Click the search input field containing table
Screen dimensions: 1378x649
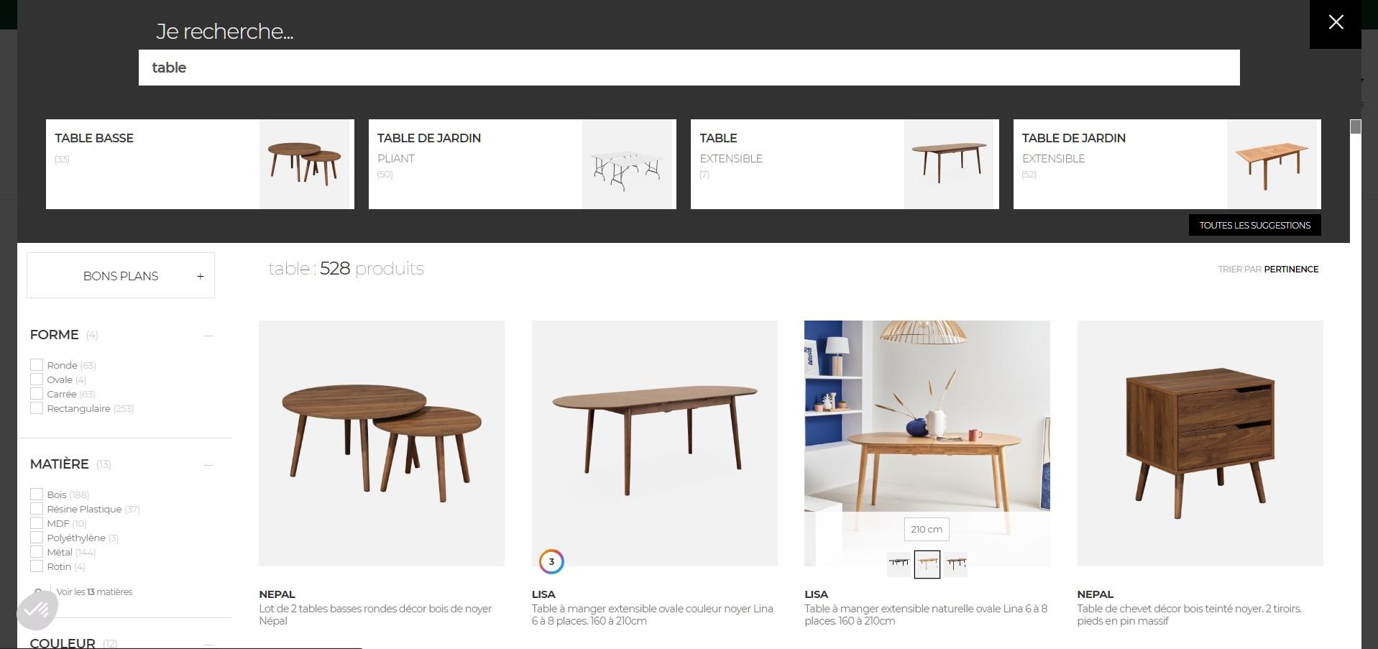tap(689, 68)
